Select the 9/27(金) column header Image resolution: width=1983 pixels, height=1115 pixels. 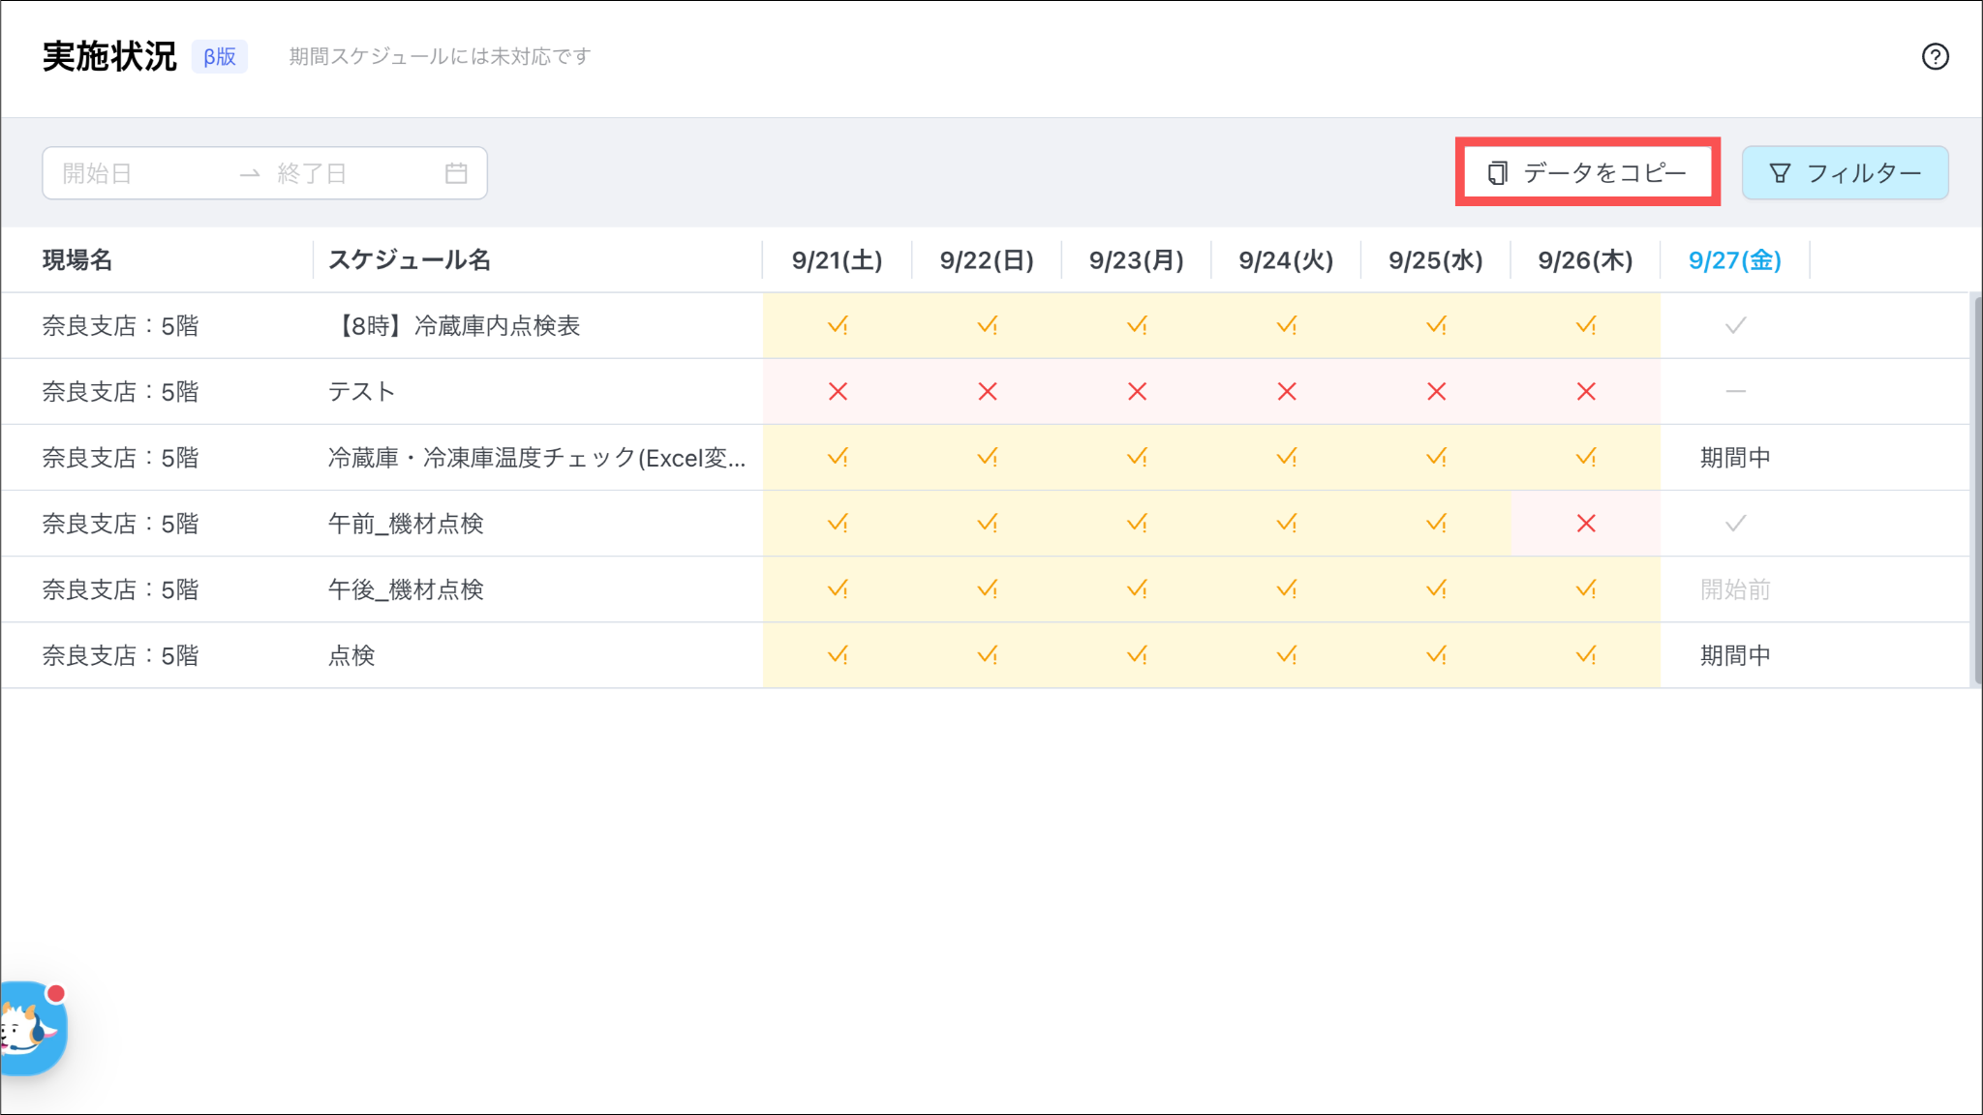(1734, 260)
